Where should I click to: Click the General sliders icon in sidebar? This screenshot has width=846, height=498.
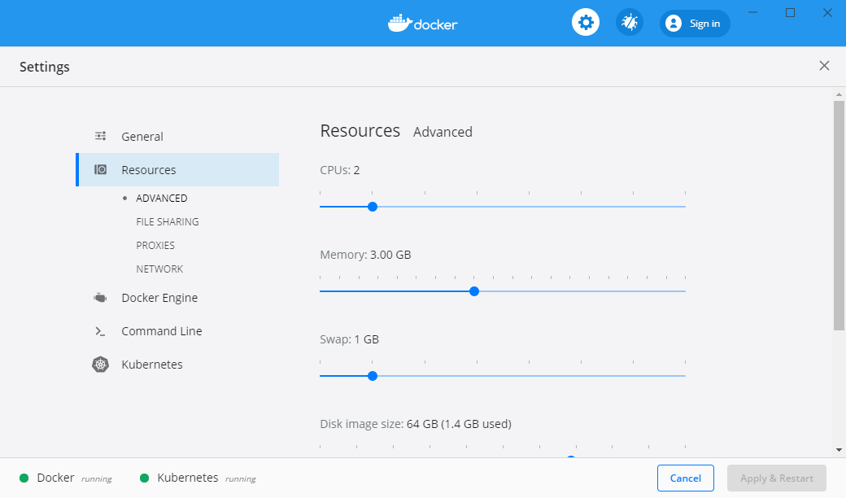pyautogui.click(x=101, y=137)
